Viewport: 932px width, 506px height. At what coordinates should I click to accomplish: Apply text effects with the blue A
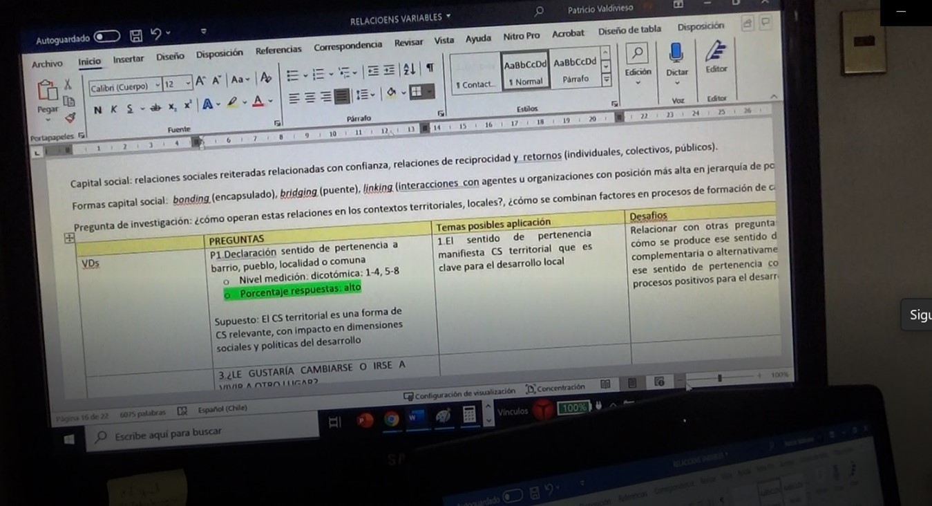(x=207, y=104)
